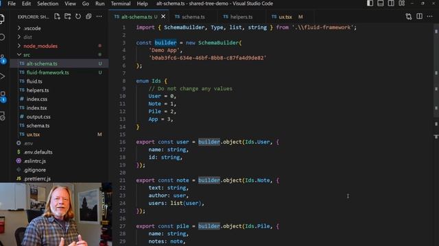439x246 pixels.
Task: Open Customize Layout icon in title bar
Action: coord(402,3)
